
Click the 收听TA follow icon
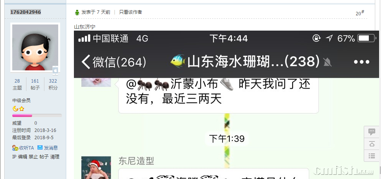(15, 148)
